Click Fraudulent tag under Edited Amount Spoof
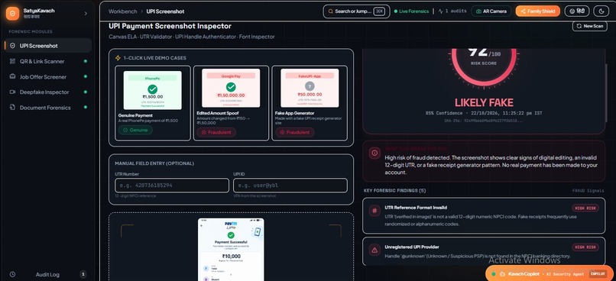The width and height of the screenshot is (616, 281). [216, 132]
